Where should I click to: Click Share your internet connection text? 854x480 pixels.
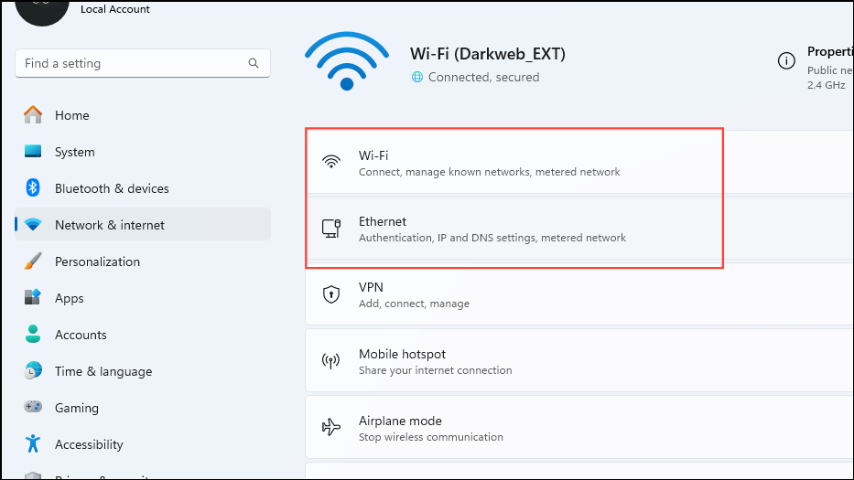[x=435, y=370]
